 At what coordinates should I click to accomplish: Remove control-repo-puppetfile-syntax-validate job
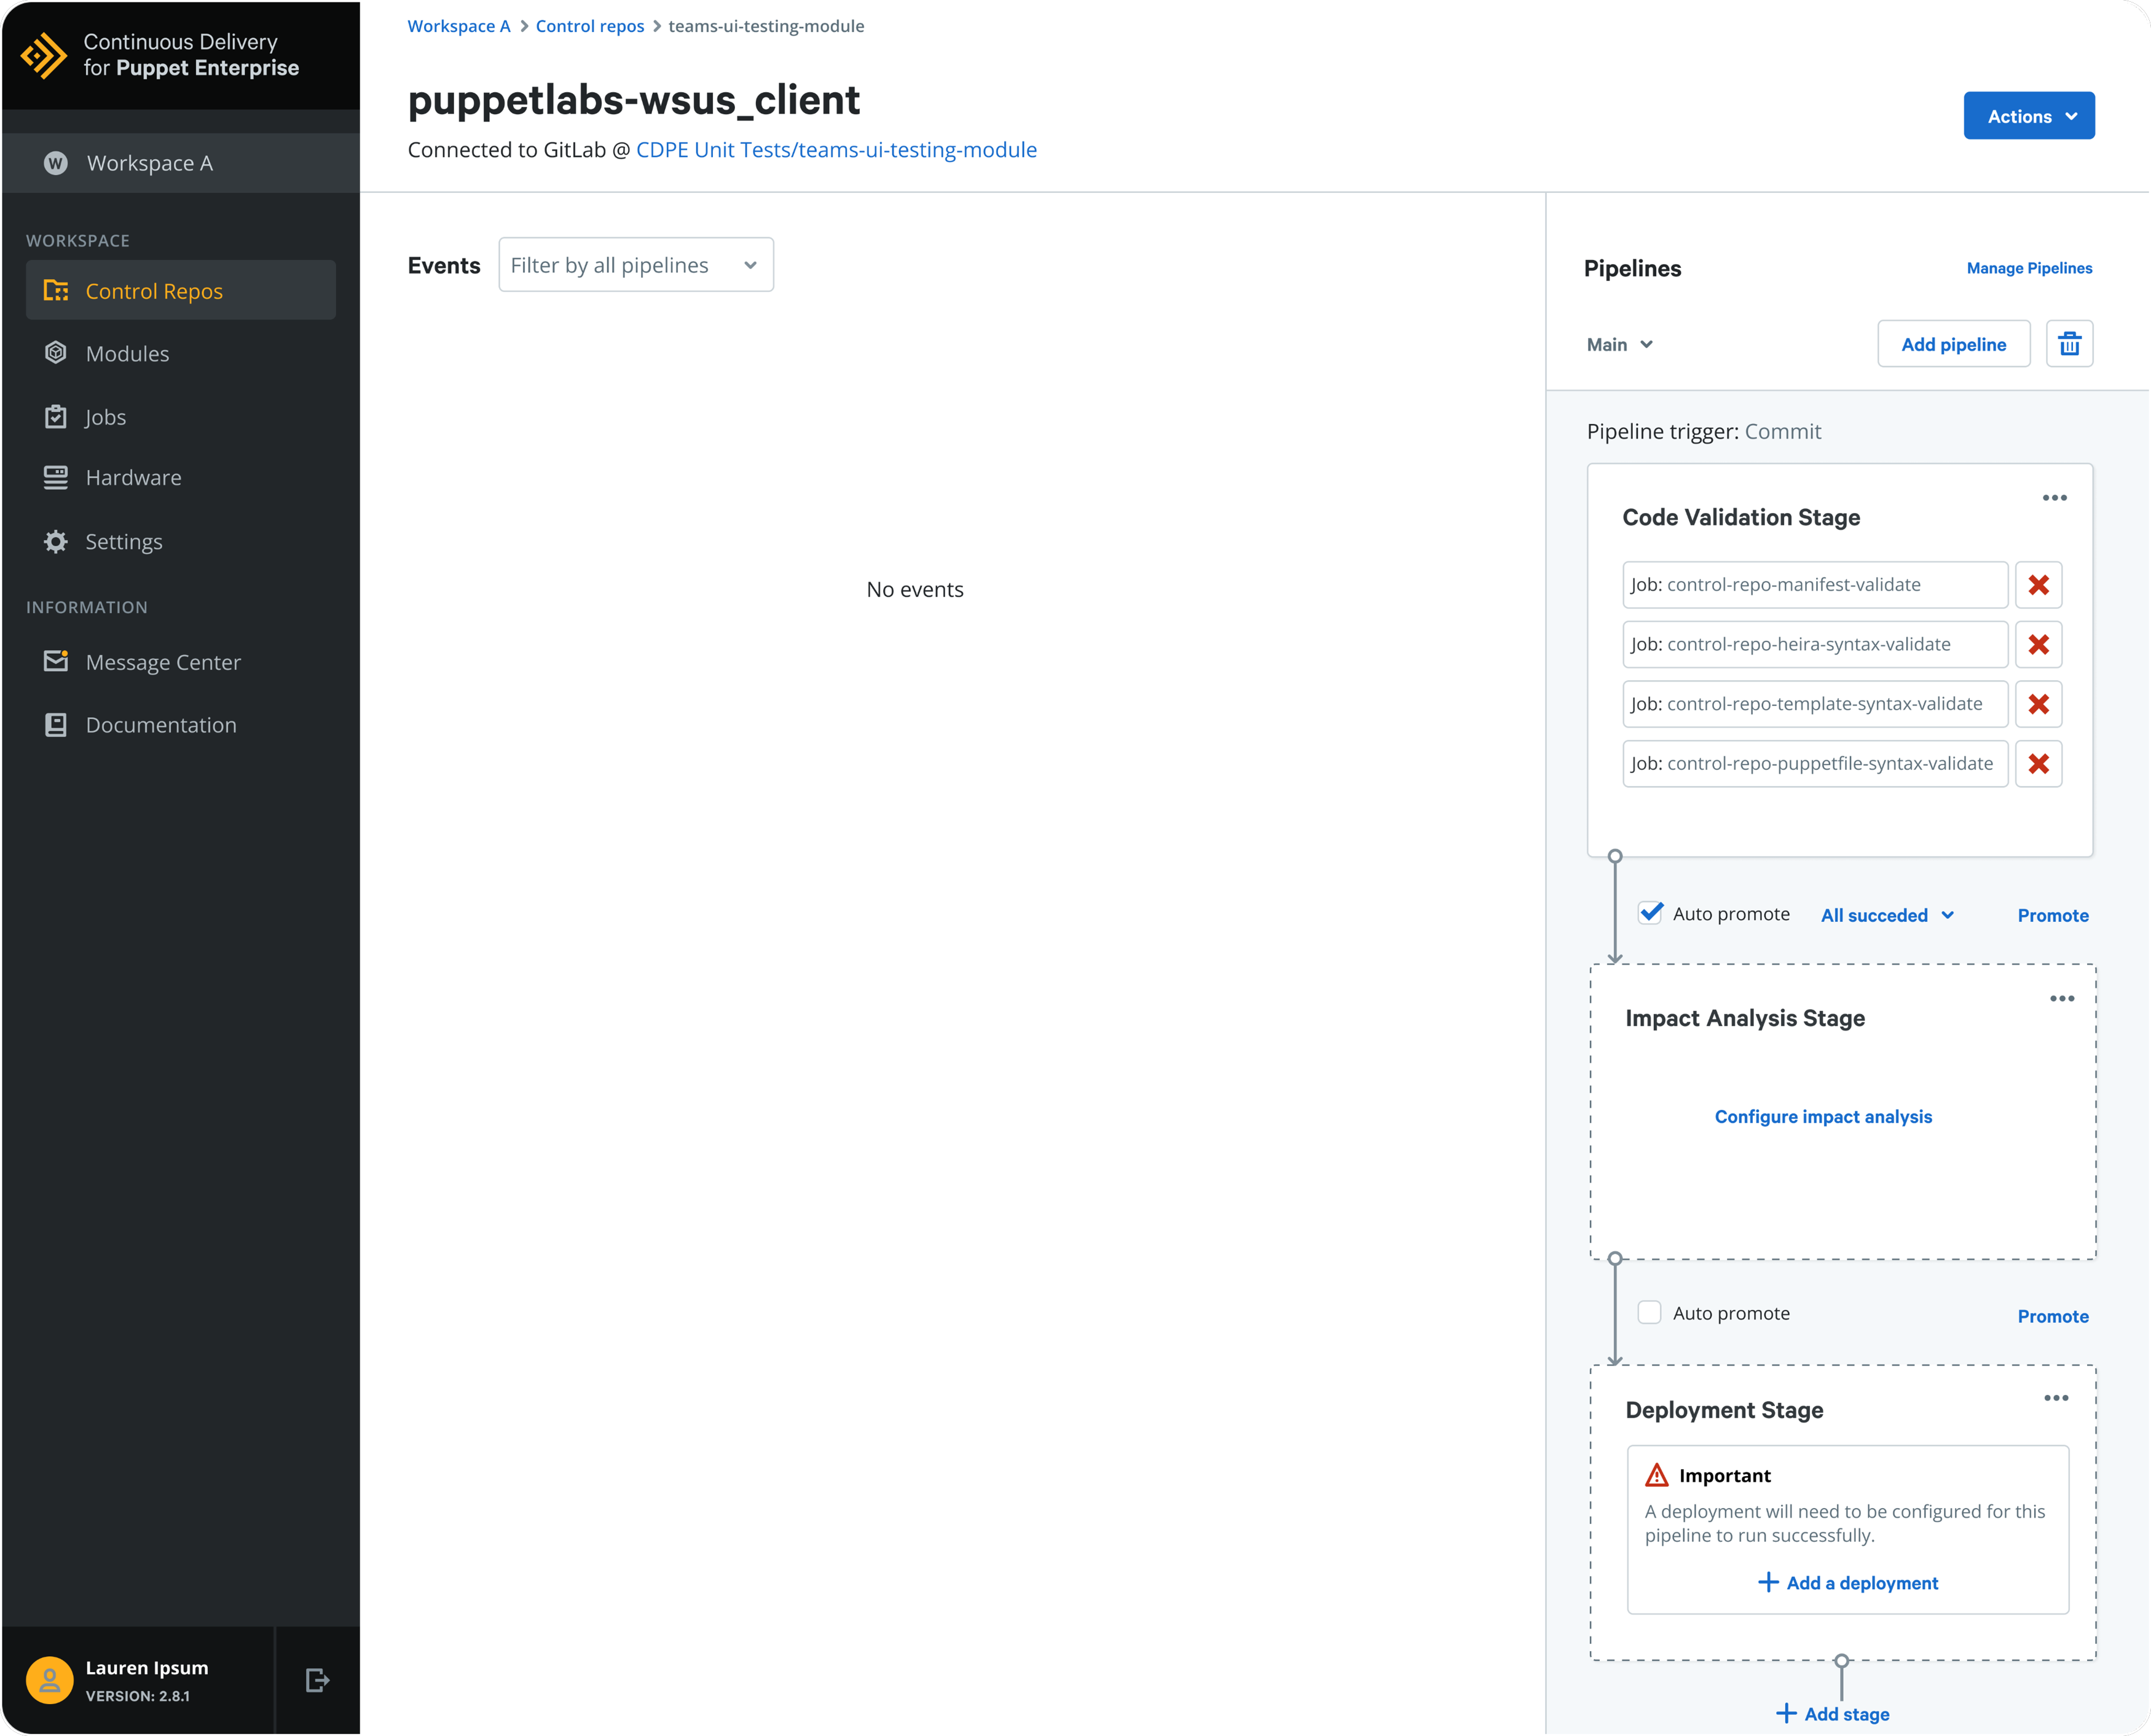click(x=2038, y=764)
